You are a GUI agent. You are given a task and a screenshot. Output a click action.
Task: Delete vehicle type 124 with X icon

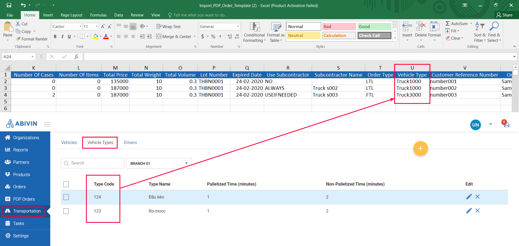pyautogui.click(x=478, y=197)
